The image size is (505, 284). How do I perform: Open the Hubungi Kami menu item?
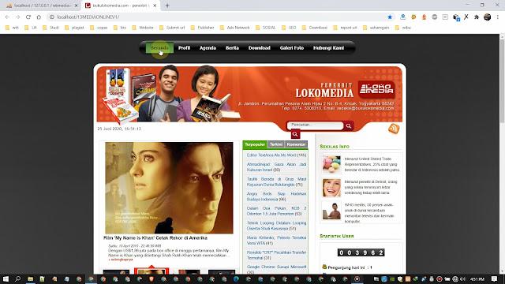pos(328,47)
